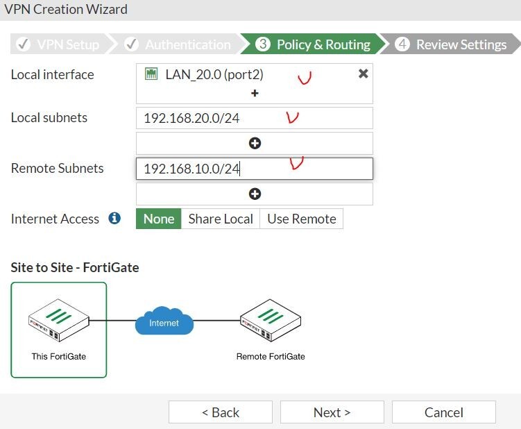Remove LAN_20.0 (port2) with the X icon
The height and width of the screenshot is (429, 521).
[x=363, y=74]
